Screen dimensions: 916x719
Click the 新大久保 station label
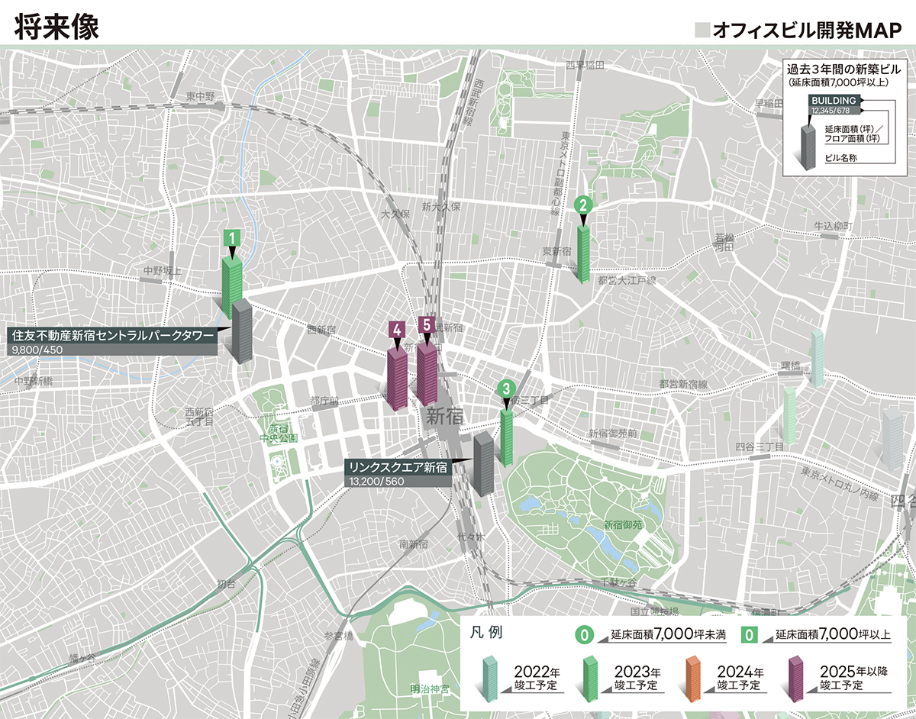click(441, 208)
